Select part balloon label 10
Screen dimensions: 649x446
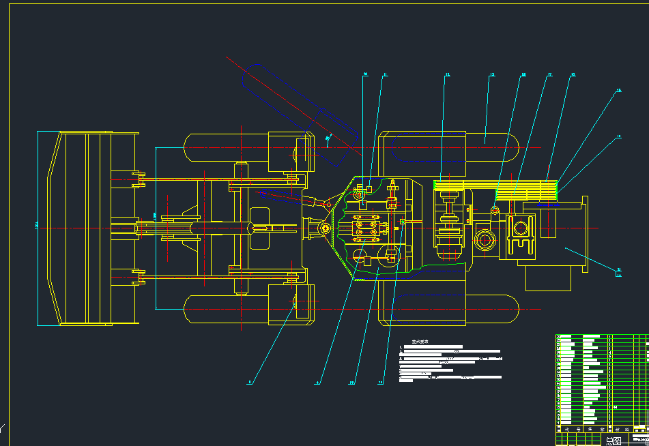click(x=366, y=74)
